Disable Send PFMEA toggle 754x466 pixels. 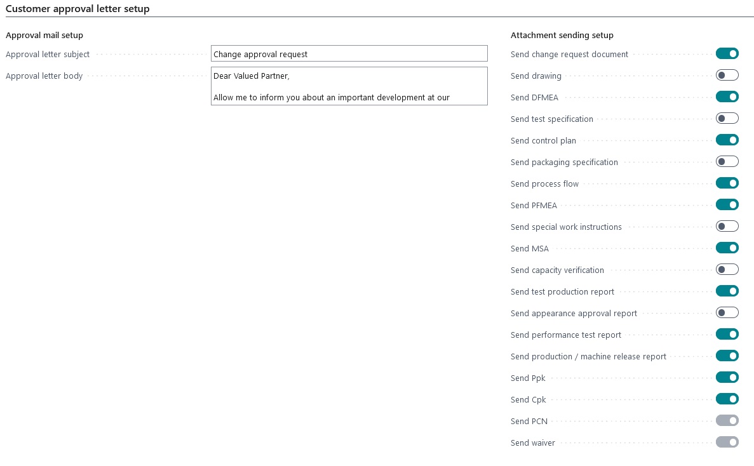[x=727, y=205]
